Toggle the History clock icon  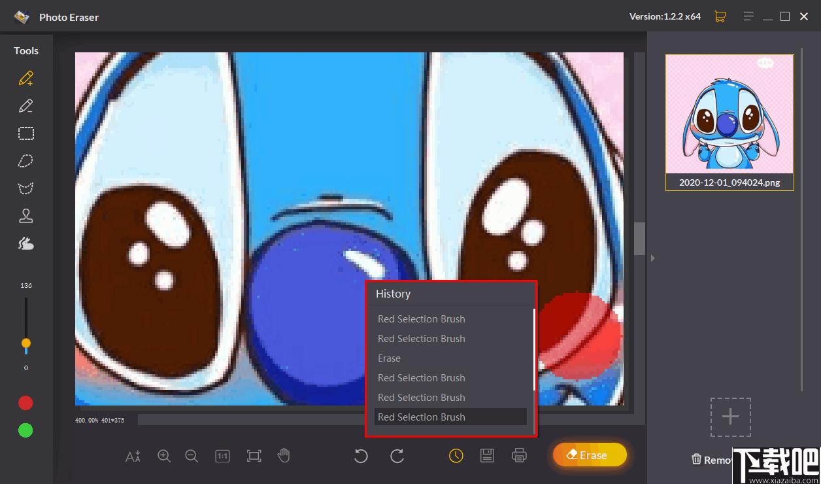(x=456, y=456)
